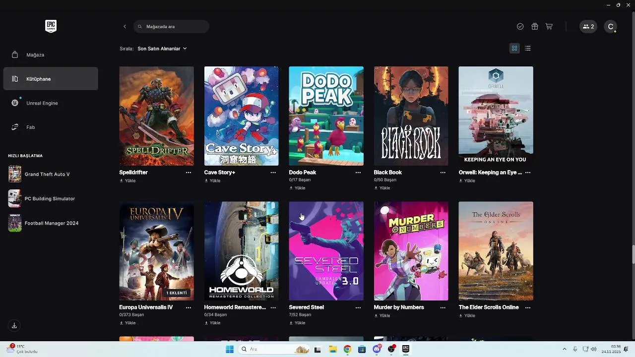Switch to grid view

(514, 48)
